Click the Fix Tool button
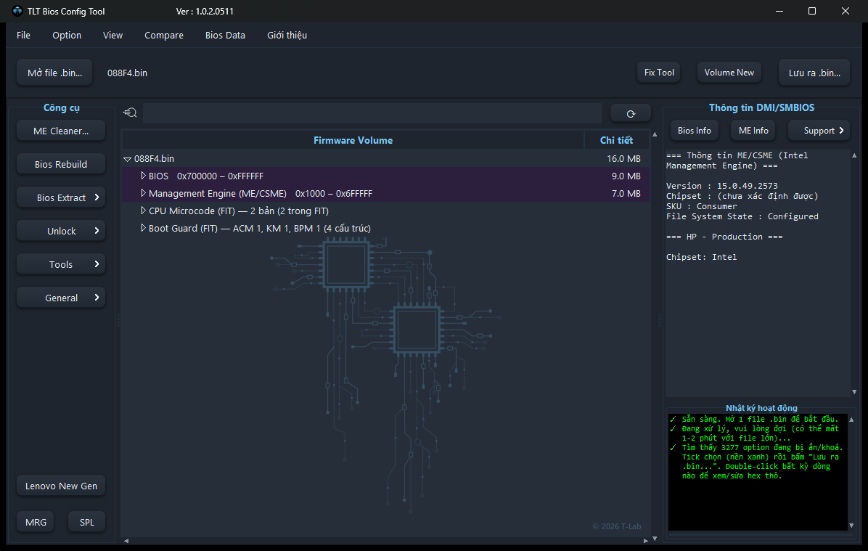The image size is (868, 551). (x=659, y=73)
